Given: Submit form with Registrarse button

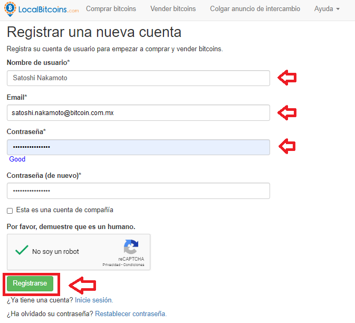Looking at the screenshot, I should (x=30, y=283).
